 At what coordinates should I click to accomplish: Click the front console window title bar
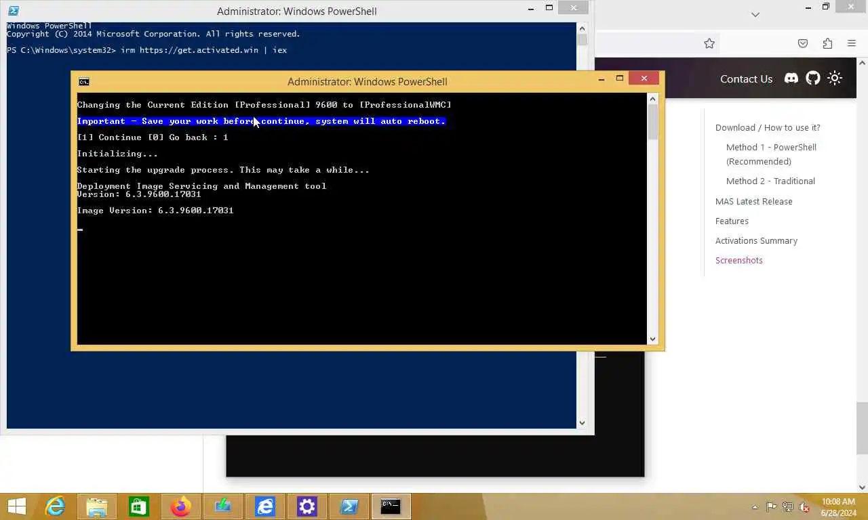(x=367, y=82)
